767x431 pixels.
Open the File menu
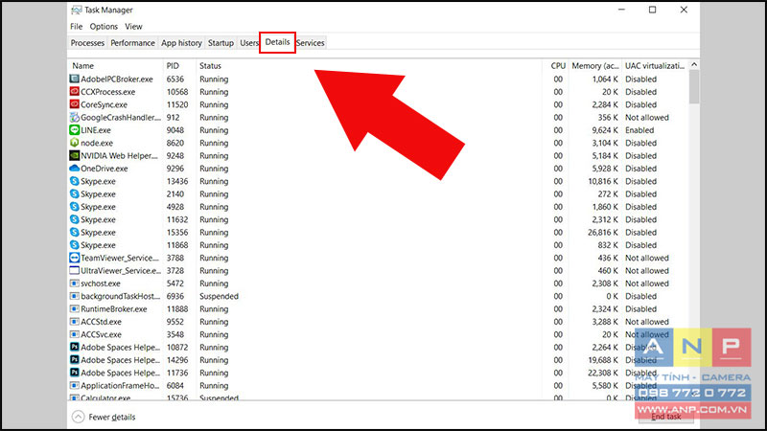(77, 27)
